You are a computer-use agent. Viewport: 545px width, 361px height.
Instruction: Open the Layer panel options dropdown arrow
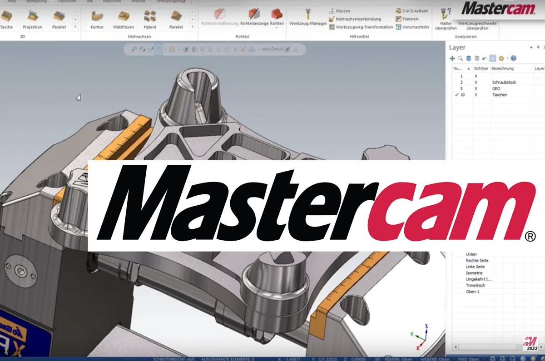[531, 47]
